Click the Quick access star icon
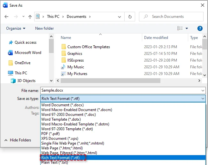 tap(11, 42)
